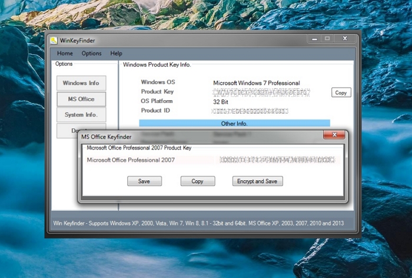
Task: Open the Home menu
Action: 65,54
